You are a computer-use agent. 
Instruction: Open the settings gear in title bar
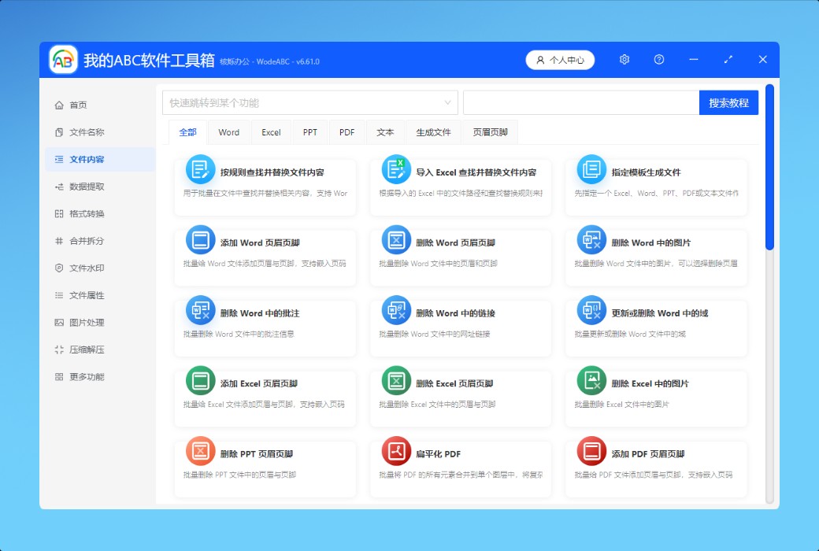click(x=624, y=60)
